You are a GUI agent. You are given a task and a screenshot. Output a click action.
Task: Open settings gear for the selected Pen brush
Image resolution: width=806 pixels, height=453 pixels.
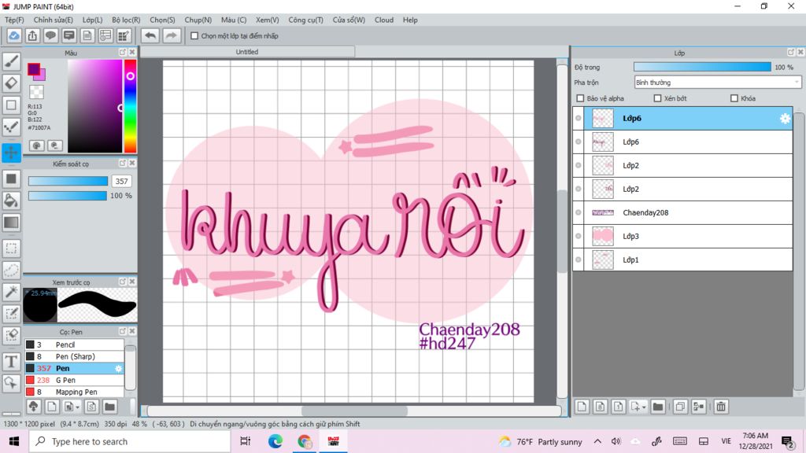[x=118, y=368]
